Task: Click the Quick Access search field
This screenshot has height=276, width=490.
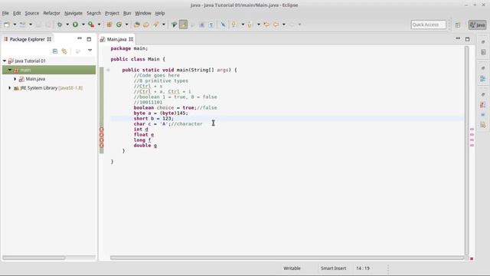Action: [429, 25]
